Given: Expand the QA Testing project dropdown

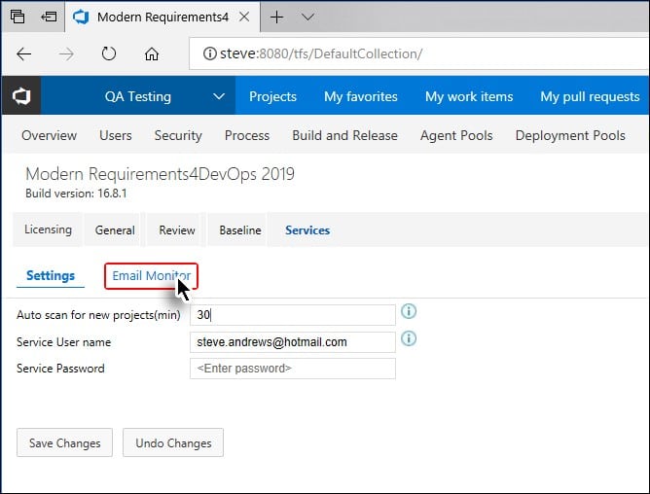Looking at the screenshot, I should 219,96.
